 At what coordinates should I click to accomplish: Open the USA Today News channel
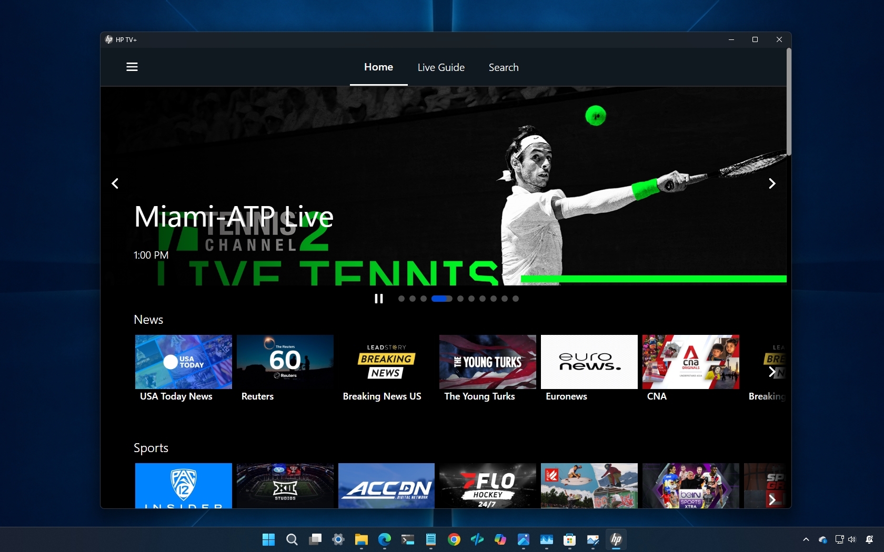point(183,362)
